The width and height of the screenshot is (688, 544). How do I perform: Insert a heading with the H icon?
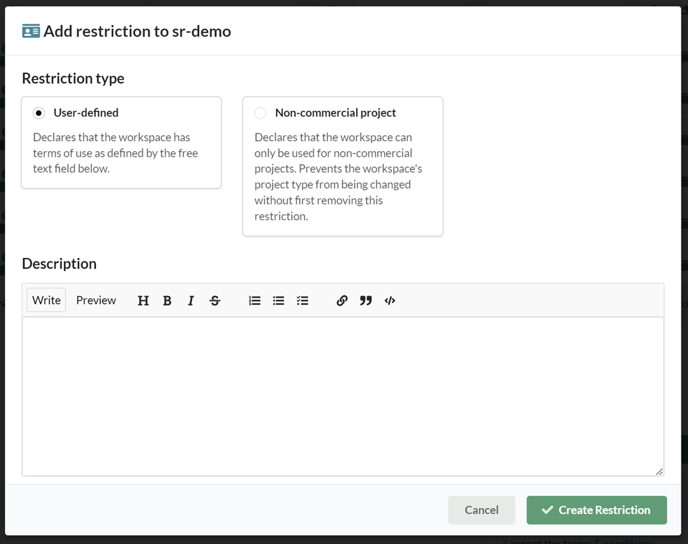click(x=143, y=300)
